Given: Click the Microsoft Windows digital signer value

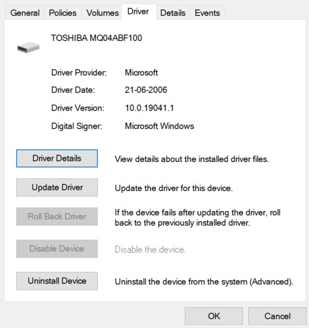Looking at the screenshot, I should pyautogui.click(x=159, y=126).
